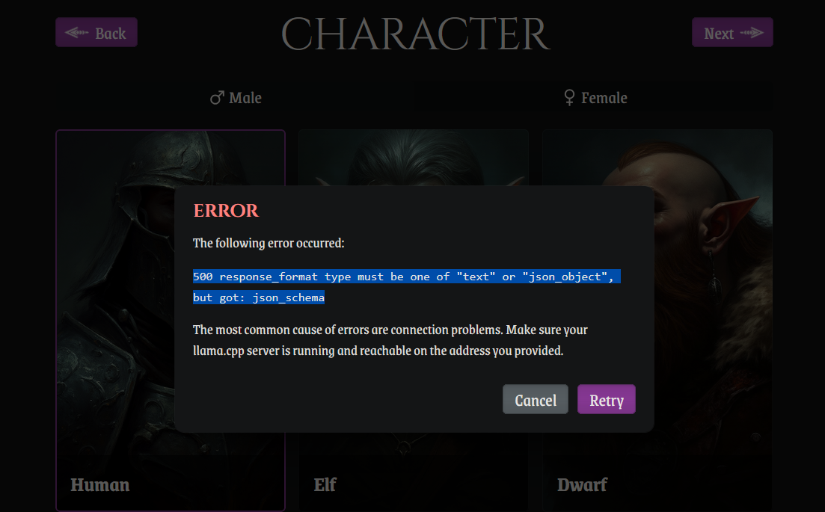Select the Male gender option
The height and width of the screenshot is (512, 825).
[x=235, y=98]
